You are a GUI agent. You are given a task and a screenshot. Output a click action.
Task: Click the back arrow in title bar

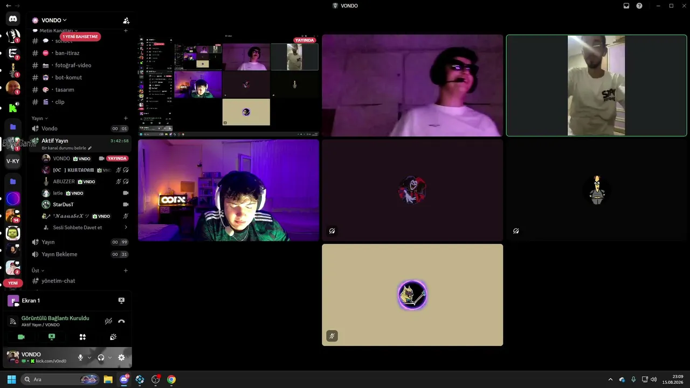8,6
